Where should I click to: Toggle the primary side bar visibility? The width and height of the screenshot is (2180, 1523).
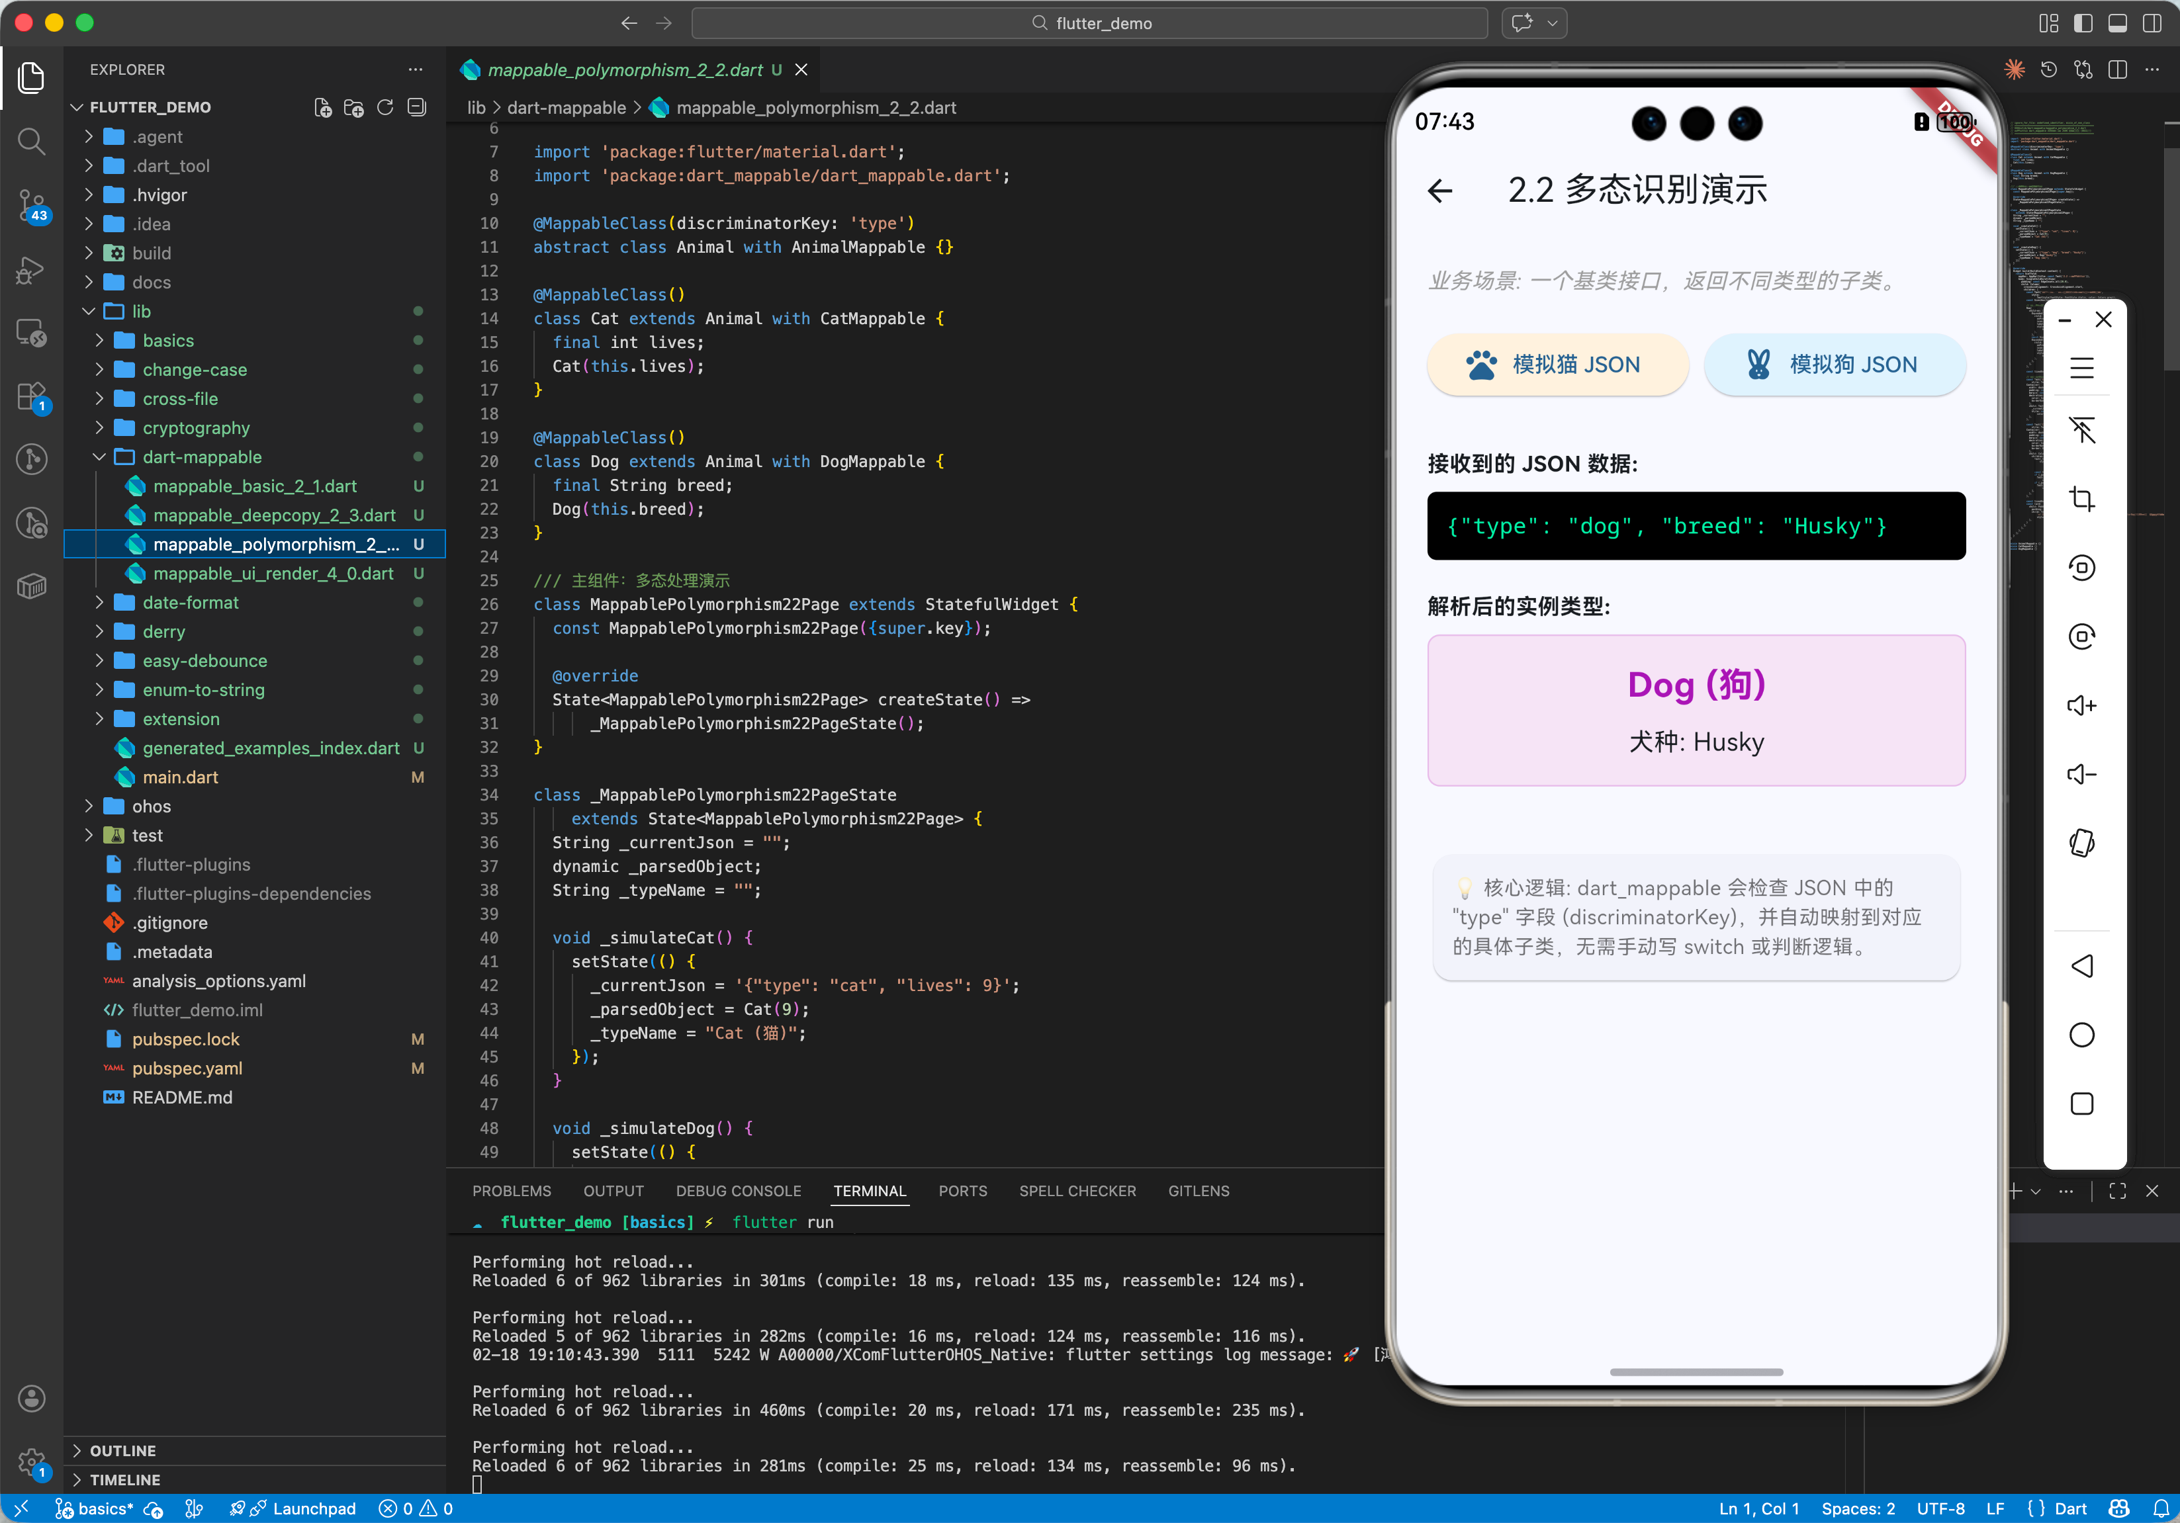click(x=2083, y=22)
